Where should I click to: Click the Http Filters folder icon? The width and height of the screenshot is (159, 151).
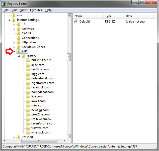pos(19,42)
